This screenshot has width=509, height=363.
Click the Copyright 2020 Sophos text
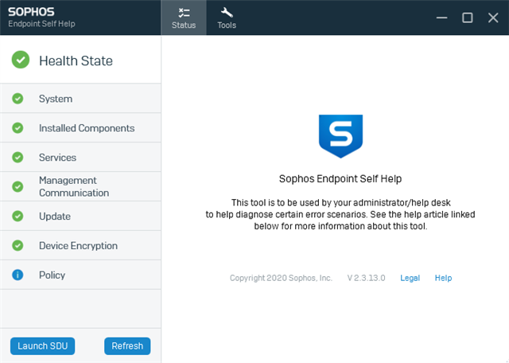[281, 278]
